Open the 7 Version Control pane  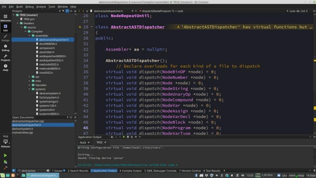(x=190, y=170)
